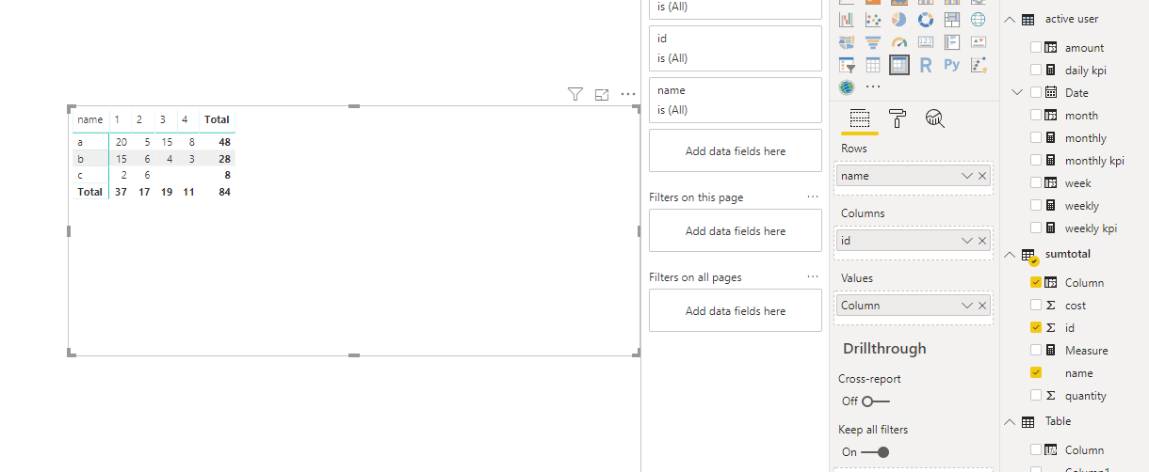Open the id filter card
Screen dimensions: 1149x472
[736, 48]
